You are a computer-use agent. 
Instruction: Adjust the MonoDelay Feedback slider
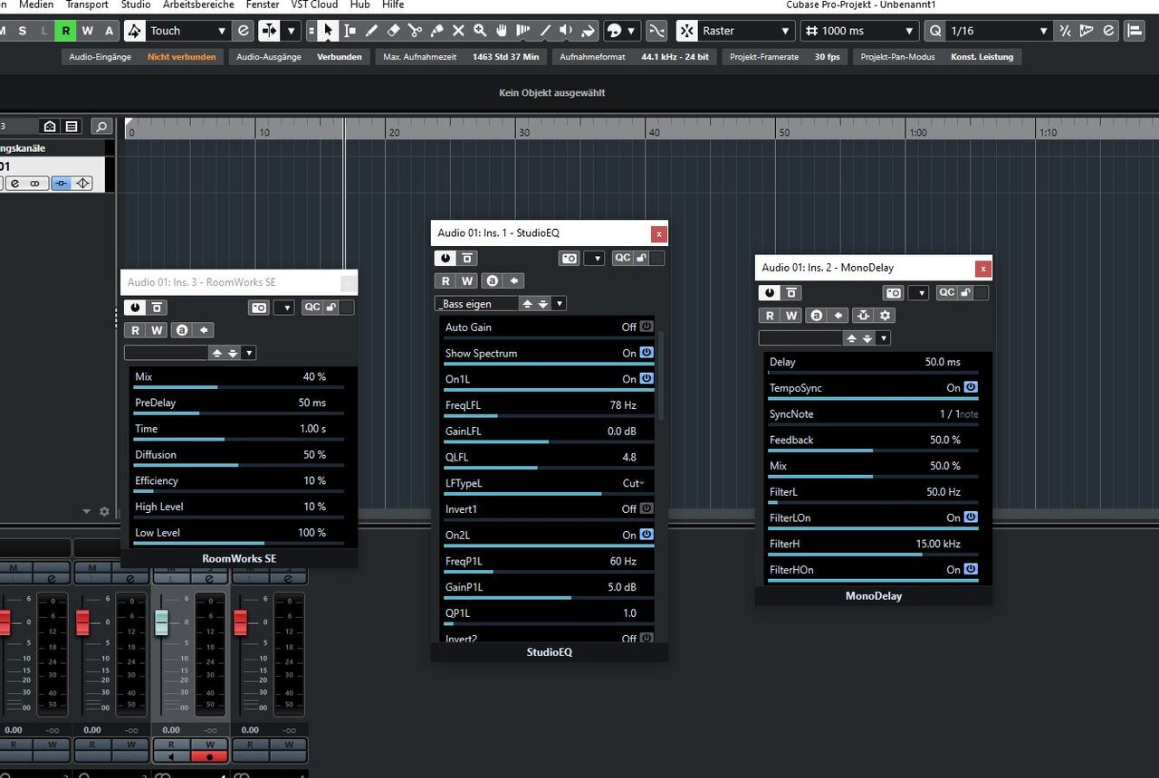pyautogui.click(x=873, y=450)
